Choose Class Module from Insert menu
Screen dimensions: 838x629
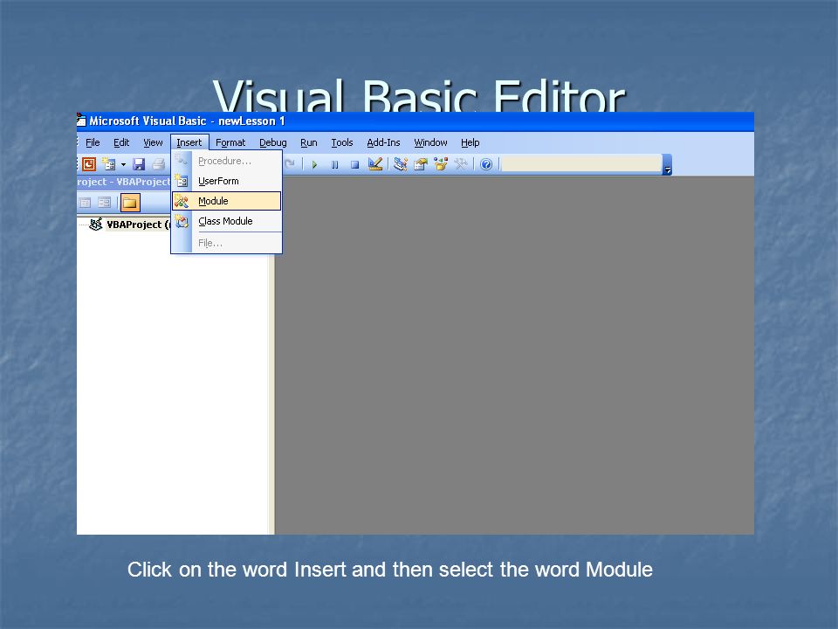coord(227,221)
